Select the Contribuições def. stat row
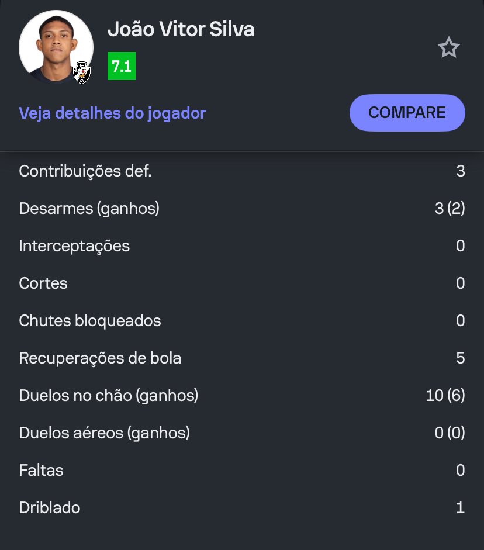 coord(85,171)
